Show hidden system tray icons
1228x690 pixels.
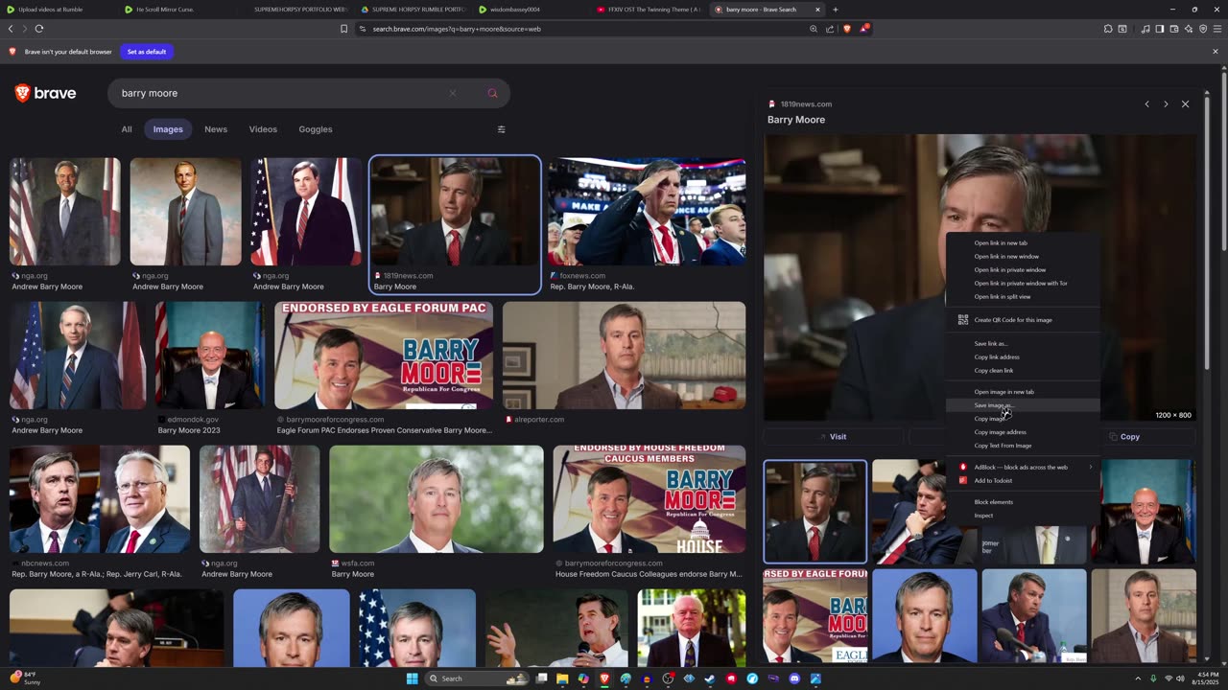point(1138,678)
